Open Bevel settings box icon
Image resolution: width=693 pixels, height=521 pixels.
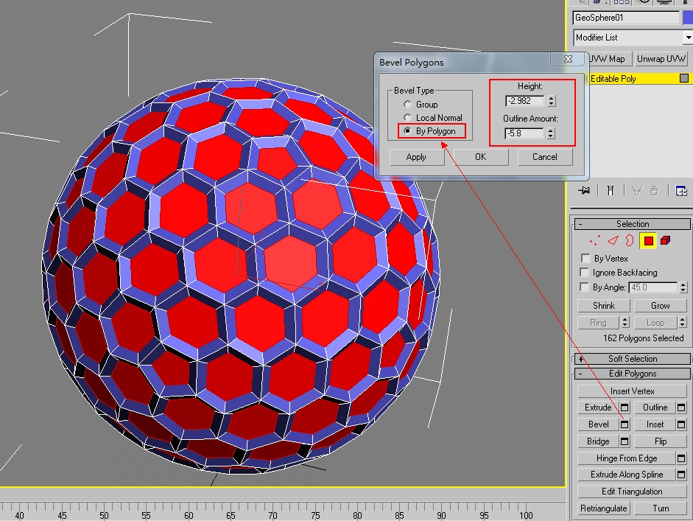point(625,424)
